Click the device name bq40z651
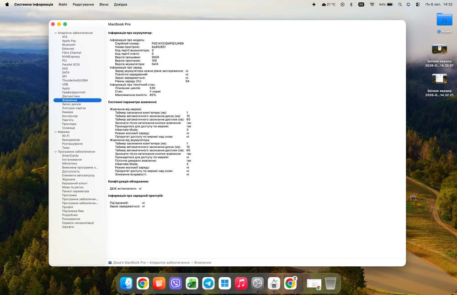The image size is (457, 295). pyautogui.click(x=159, y=47)
